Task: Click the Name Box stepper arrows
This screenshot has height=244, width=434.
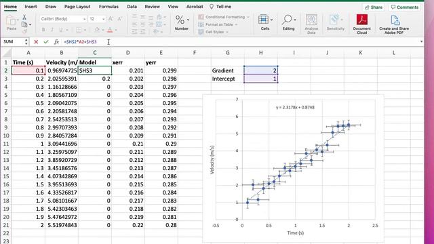Action: [x=26, y=42]
